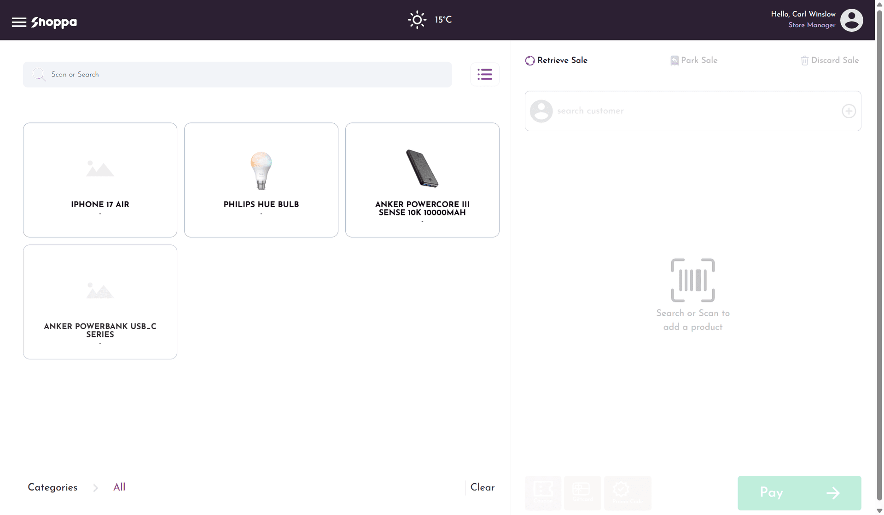The height and width of the screenshot is (515, 884).
Task: Clear the category filter
Action: 482,487
